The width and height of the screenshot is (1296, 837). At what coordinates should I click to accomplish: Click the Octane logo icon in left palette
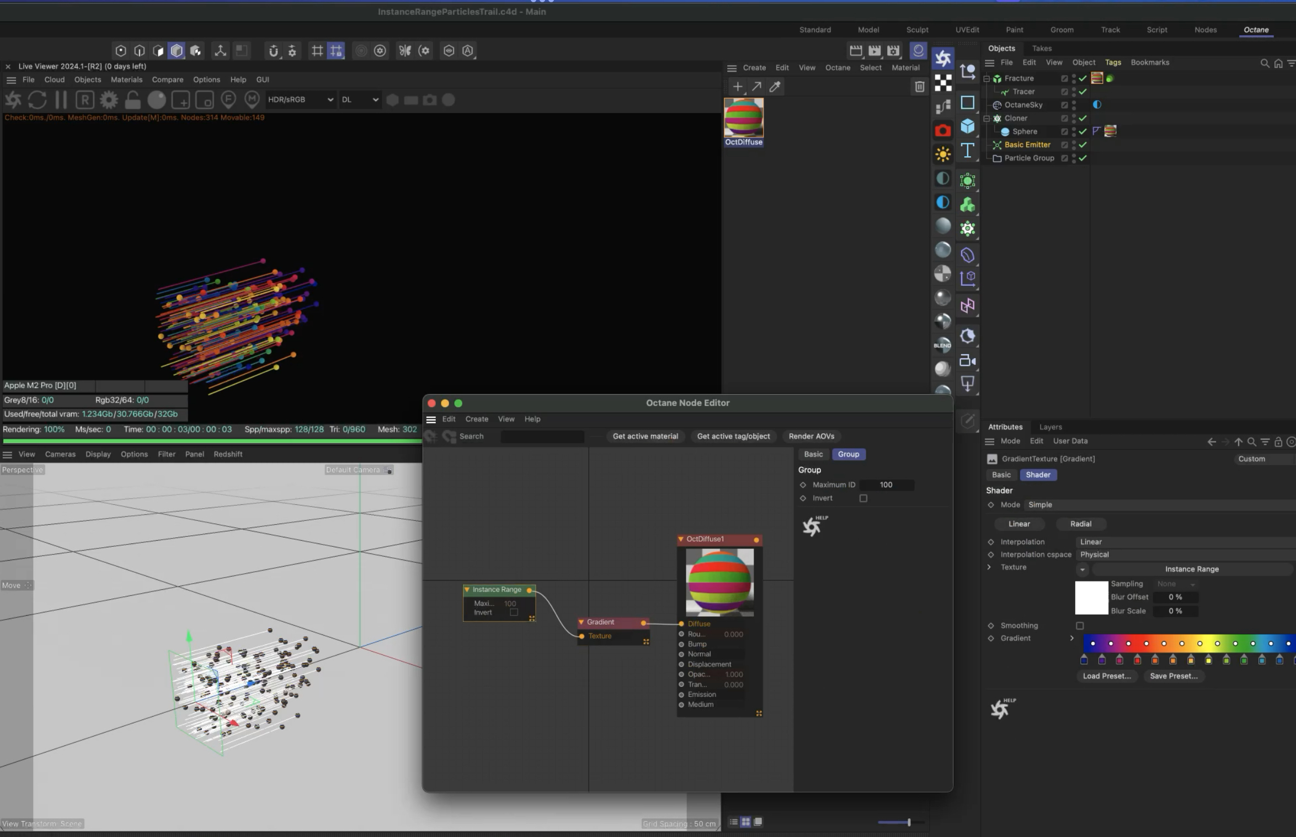tap(943, 58)
